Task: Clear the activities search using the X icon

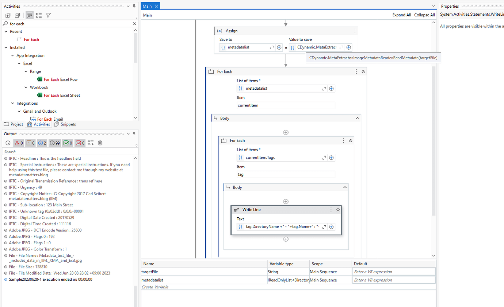Action: pos(134,23)
